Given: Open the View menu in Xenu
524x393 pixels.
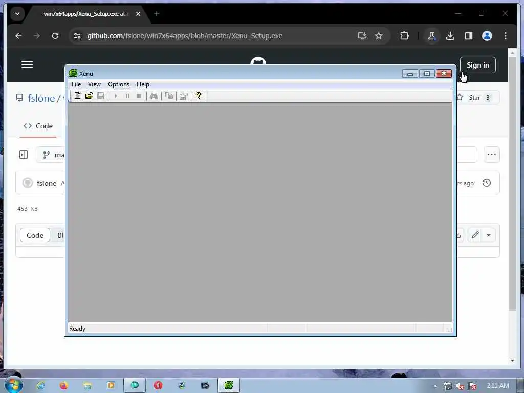Looking at the screenshot, I should [94, 84].
